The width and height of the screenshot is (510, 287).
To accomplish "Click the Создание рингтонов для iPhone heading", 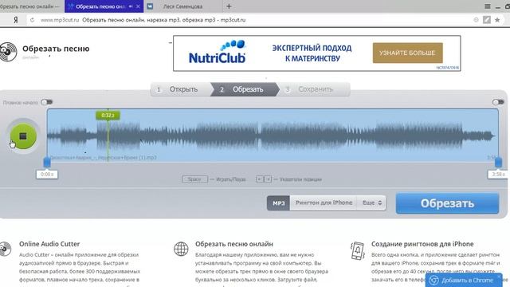I will coord(422,244).
